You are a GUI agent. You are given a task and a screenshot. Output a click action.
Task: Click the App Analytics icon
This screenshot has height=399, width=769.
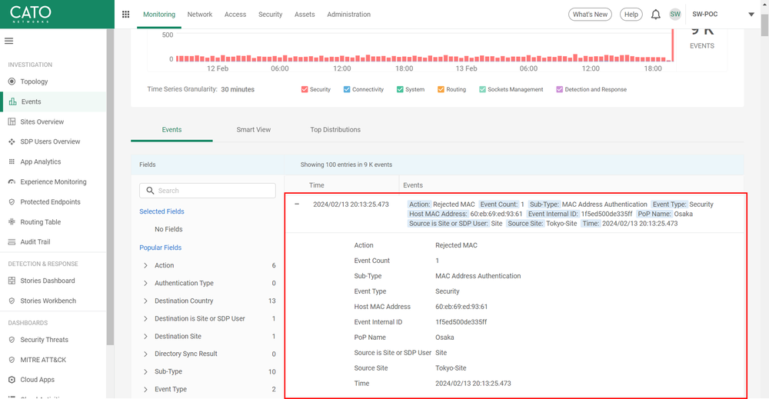pyautogui.click(x=12, y=161)
